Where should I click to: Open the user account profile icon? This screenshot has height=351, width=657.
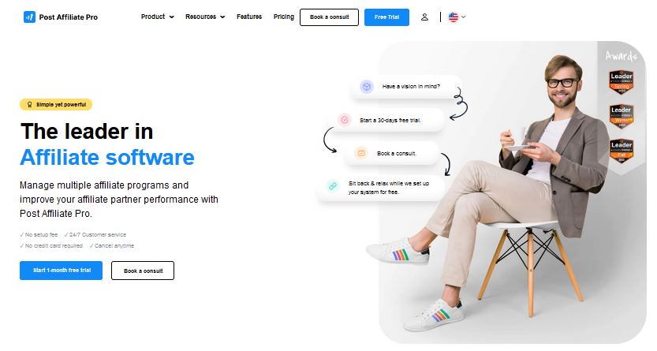coord(424,17)
